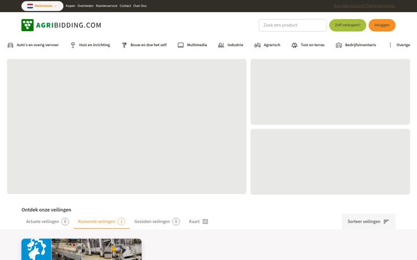Click the Zelf verkopen? button

click(x=348, y=25)
